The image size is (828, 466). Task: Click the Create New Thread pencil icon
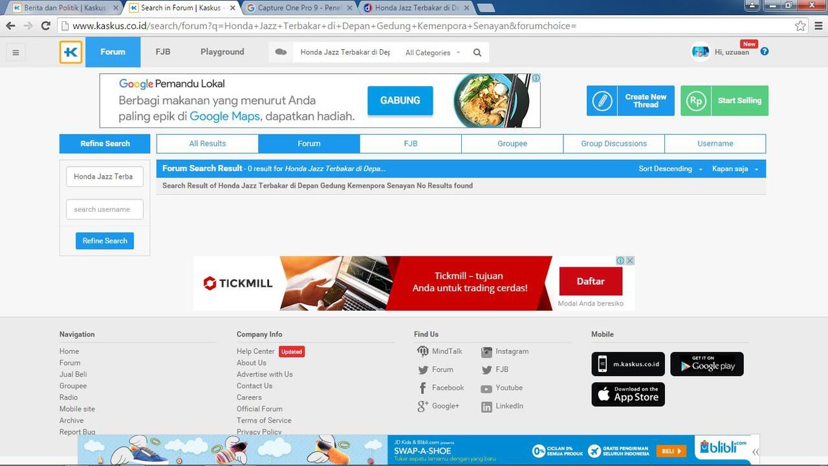(x=602, y=101)
